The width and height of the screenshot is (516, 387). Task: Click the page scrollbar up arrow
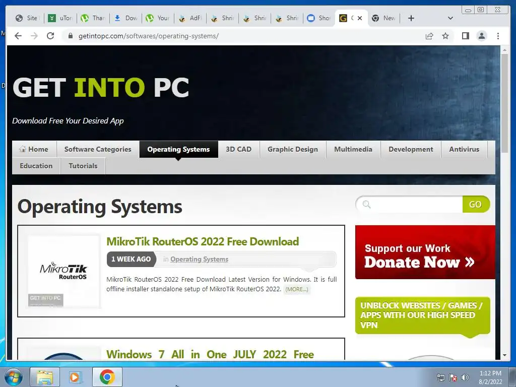click(504, 50)
